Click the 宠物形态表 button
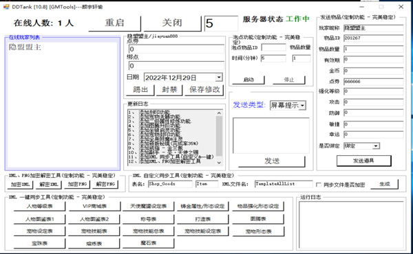 coord(258,231)
